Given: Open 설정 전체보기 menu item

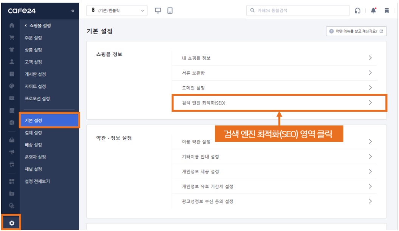Looking at the screenshot, I should tap(37, 181).
